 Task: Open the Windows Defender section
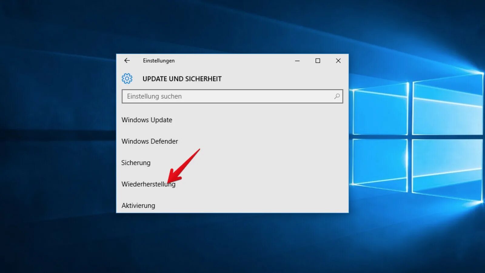coord(150,141)
